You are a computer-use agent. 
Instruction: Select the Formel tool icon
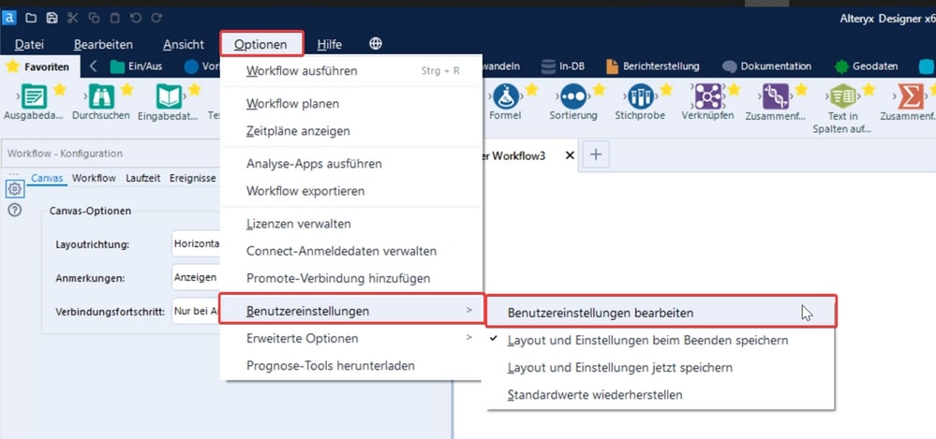point(504,96)
